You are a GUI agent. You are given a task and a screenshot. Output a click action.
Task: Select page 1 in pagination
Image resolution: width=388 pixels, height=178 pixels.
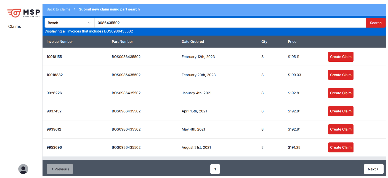(215, 169)
